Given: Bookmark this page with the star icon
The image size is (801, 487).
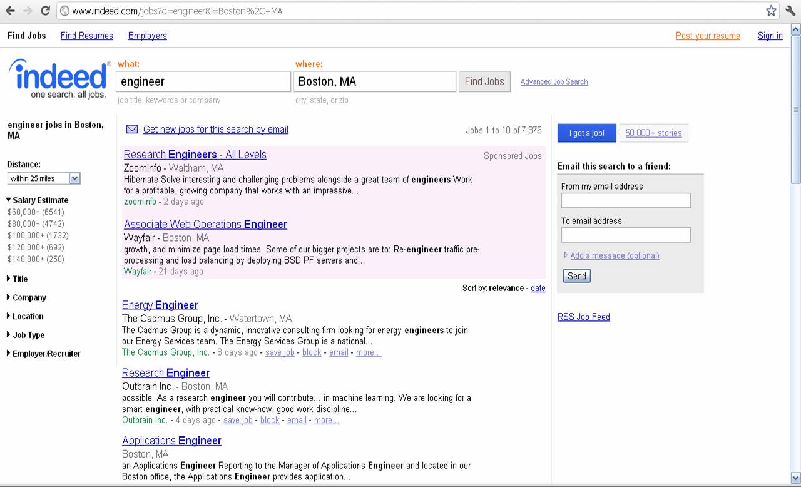Looking at the screenshot, I should point(771,11).
